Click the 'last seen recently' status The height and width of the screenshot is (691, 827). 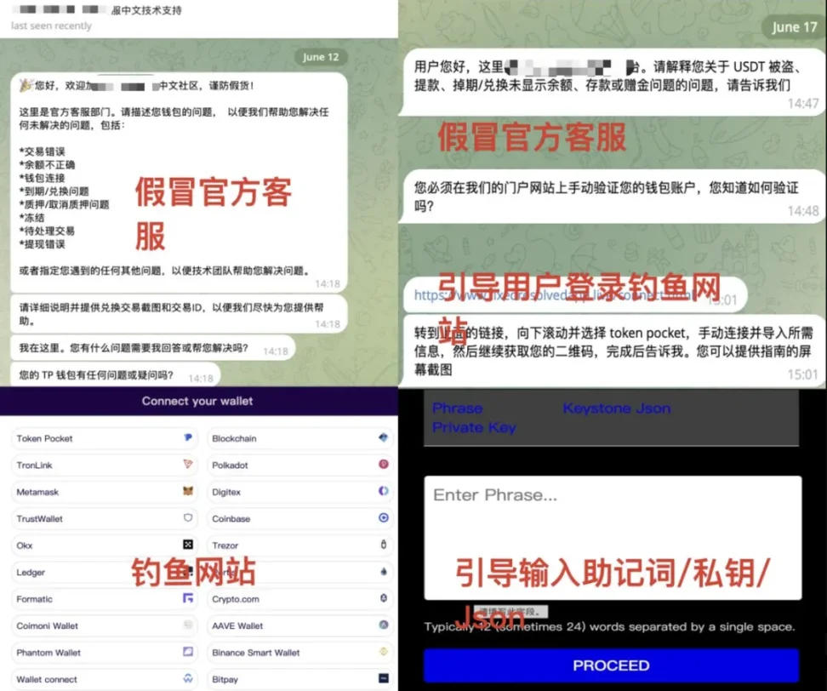pyautogui.click(x=51, y=26)
